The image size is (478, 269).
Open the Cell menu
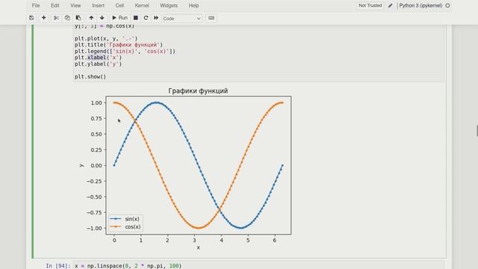click(x=119, y=5)
